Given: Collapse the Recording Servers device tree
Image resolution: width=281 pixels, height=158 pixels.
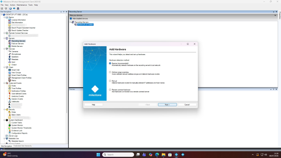Looking at the screenshot, I should pyautogui.click(x=71, y=22).
